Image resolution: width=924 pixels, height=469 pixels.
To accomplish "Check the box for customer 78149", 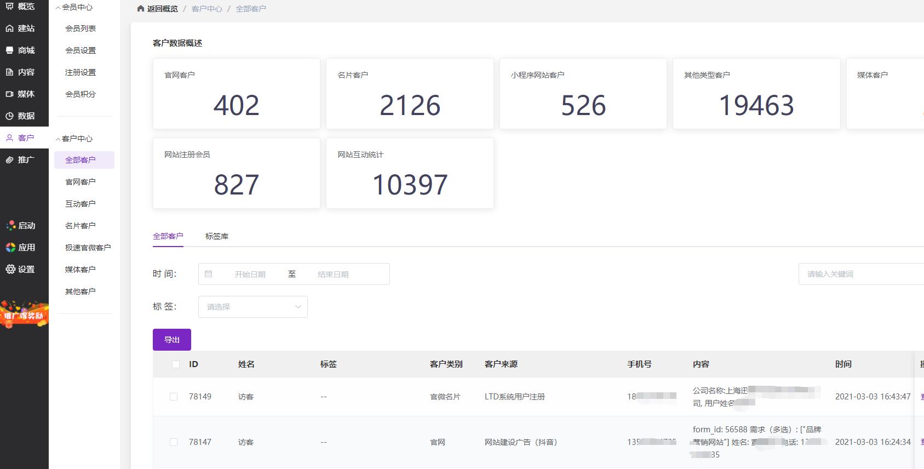I will (x=174, y=397).
